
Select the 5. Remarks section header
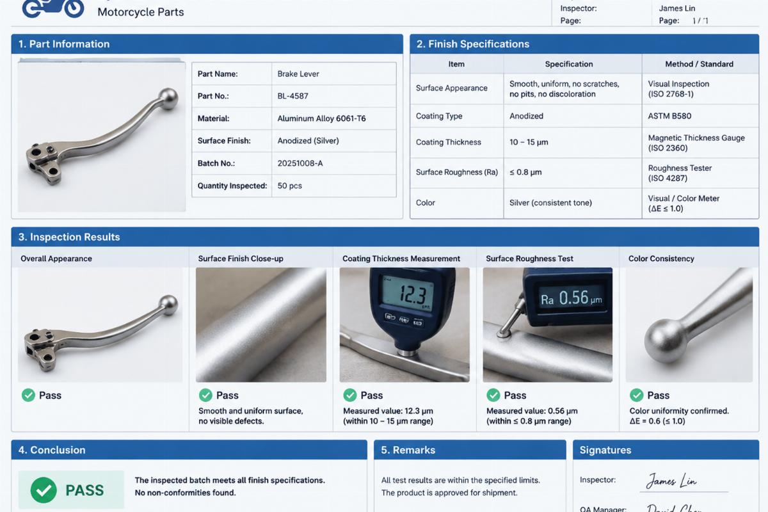click(x=470, y=450)
